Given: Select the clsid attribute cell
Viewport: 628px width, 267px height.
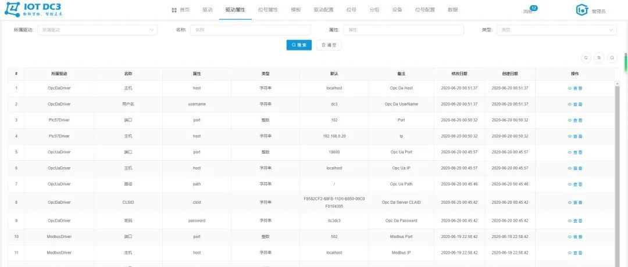Looking at the screenshot, I should [197, 202].
